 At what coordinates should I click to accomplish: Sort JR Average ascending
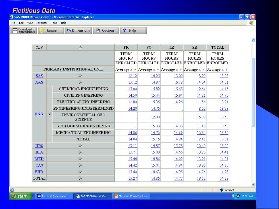pos(177,70)
